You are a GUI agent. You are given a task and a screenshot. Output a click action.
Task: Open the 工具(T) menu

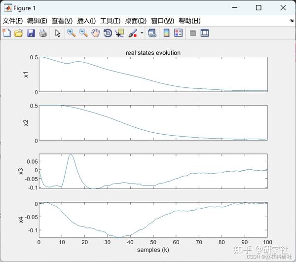(x=110, y=21)
